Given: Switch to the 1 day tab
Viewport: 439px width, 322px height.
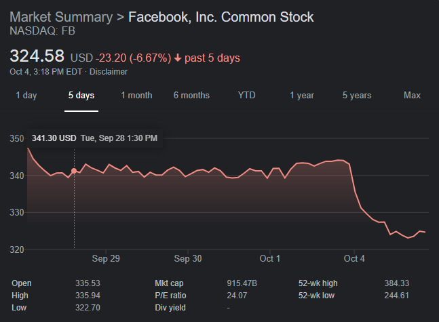Looking at the screenshot, I should 26,96.
